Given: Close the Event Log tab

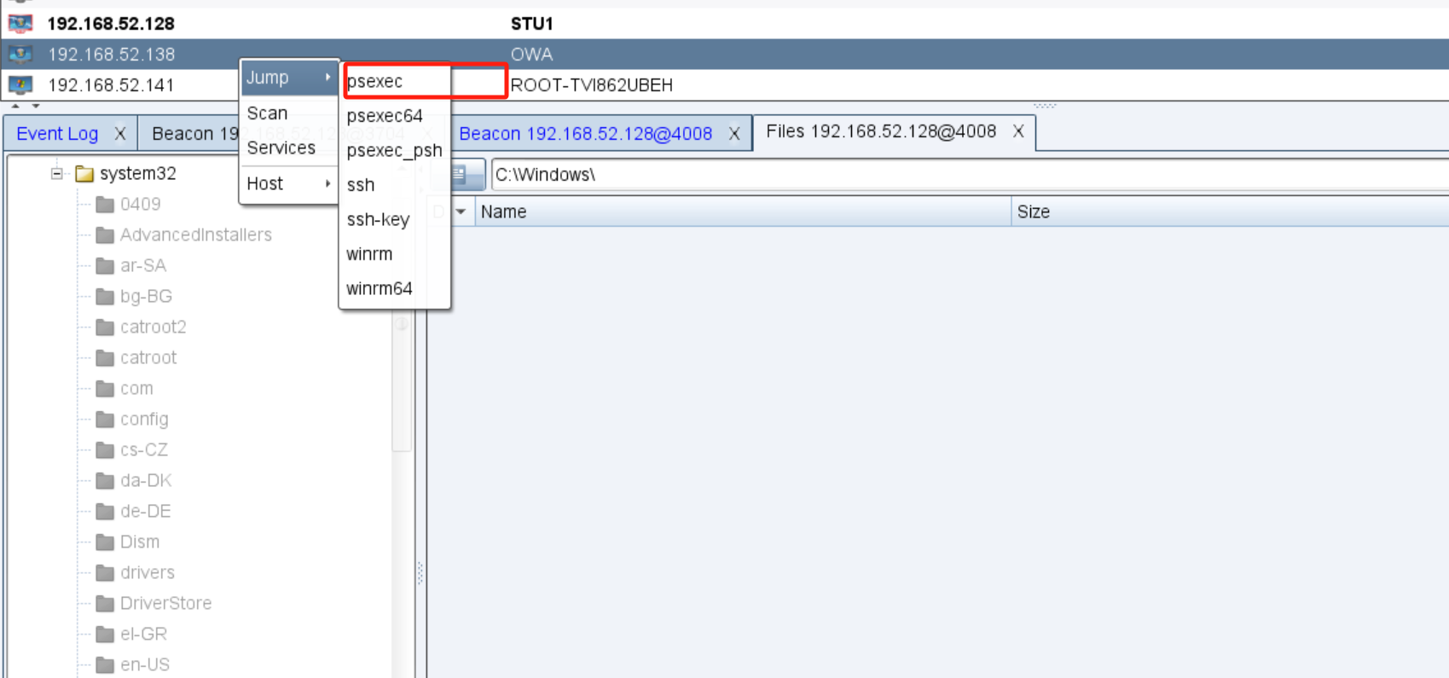Looking at the screenshot, I should [x=120, y=134].
